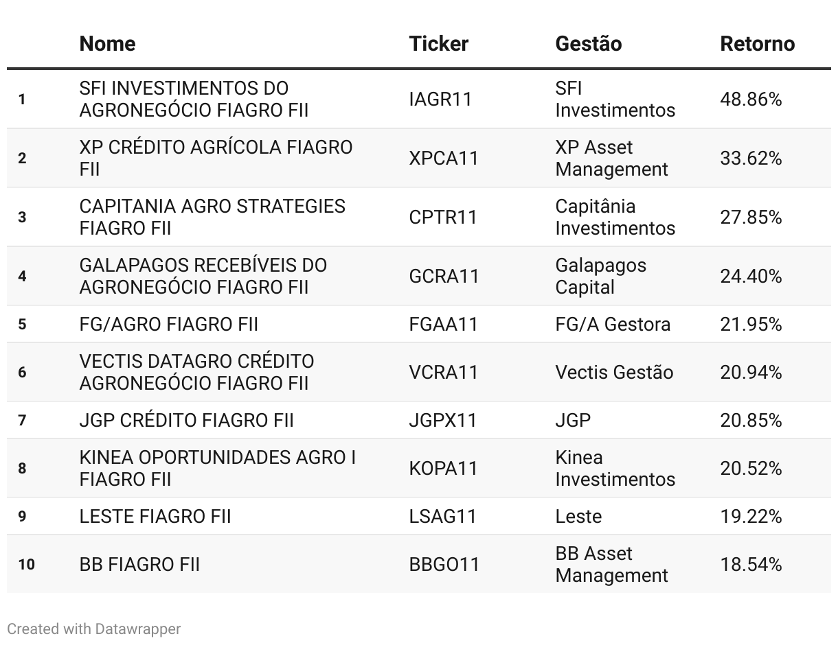Image resolution: width=838 pixels, height=645 pixels.
Task: Click the Ticker column header
Action: pyautogui.click(x=438, y=44)
